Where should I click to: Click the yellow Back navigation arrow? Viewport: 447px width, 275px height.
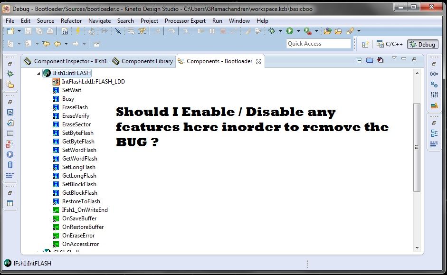tap(57, 44)
